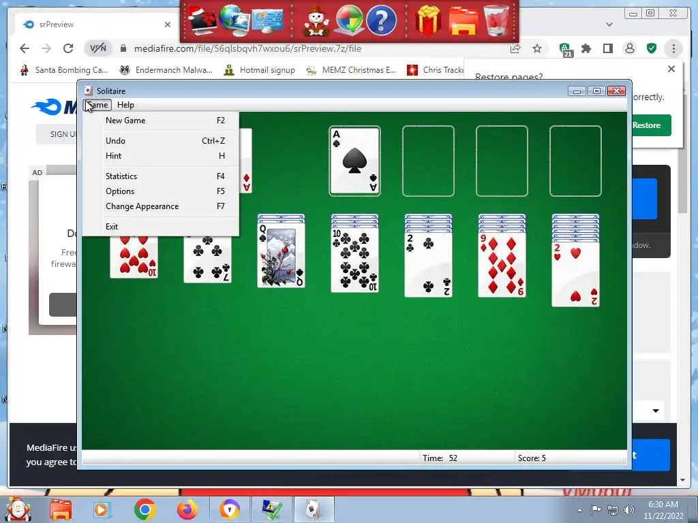Click the Game menu header
The width and height of the screenshot is (698, 523).
97,105
